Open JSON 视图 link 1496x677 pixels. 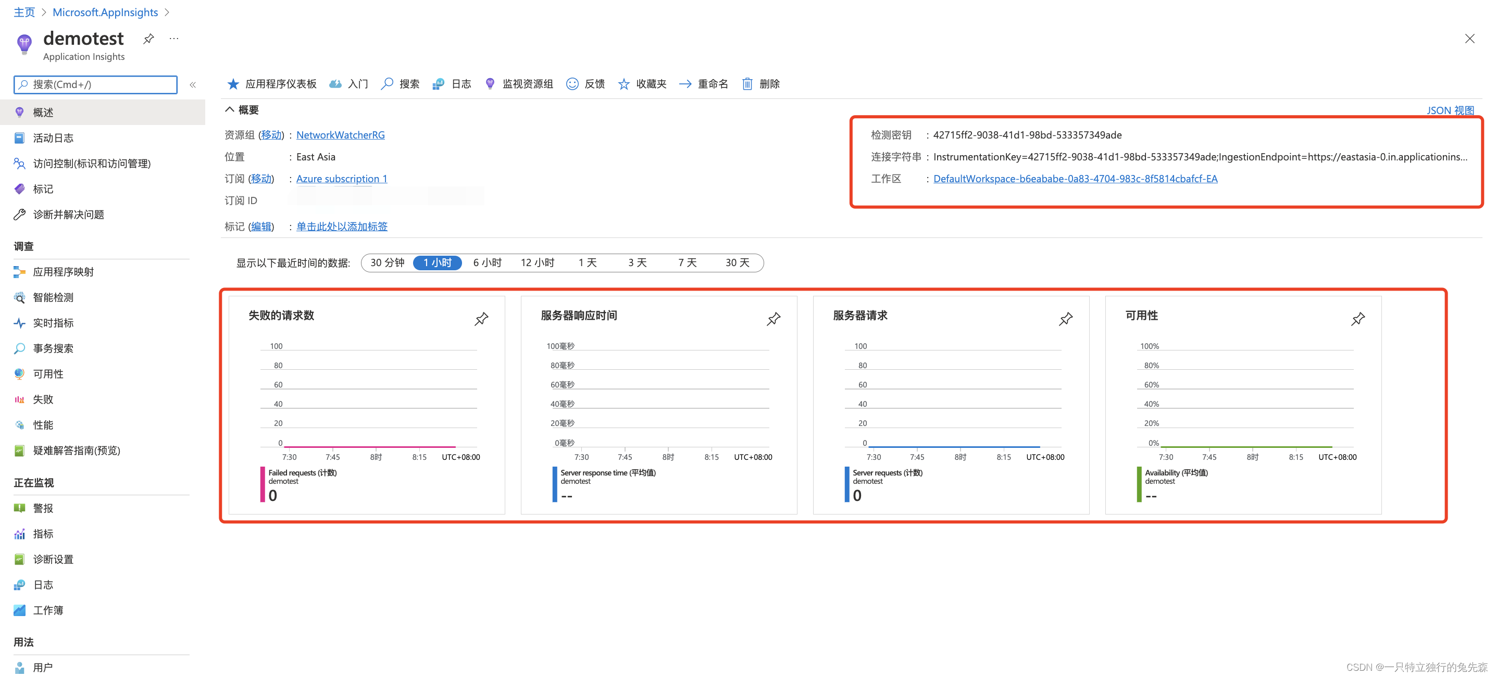click(x=1450, y=110)
